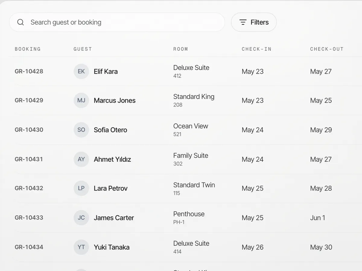The height and width of the screenshot is (271, 362).
Task: Click the JC avatar for James Carter
Action: tap(81, 218)
